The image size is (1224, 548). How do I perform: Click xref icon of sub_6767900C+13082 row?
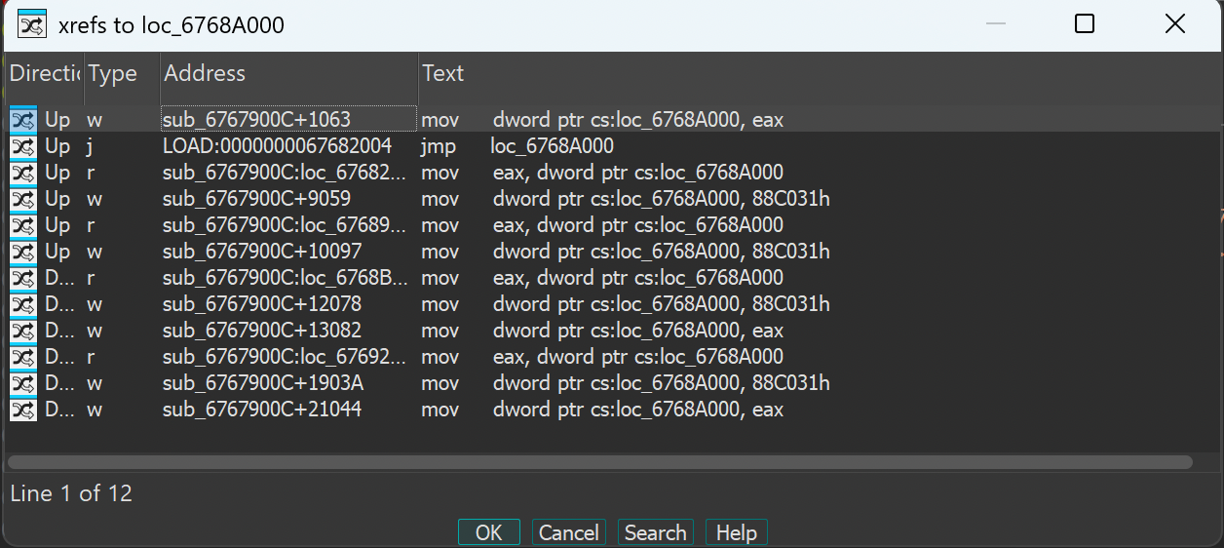click(23, 331)
